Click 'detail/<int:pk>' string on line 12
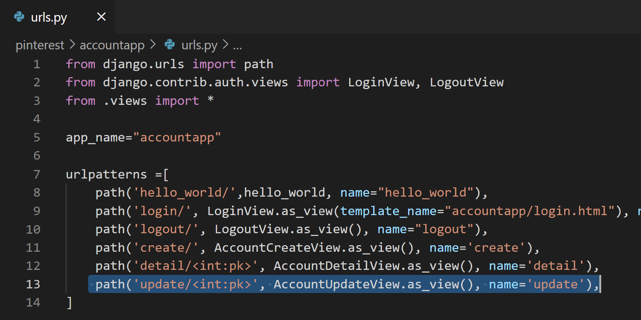The image size is (641, 320). (x=195, y=266)
